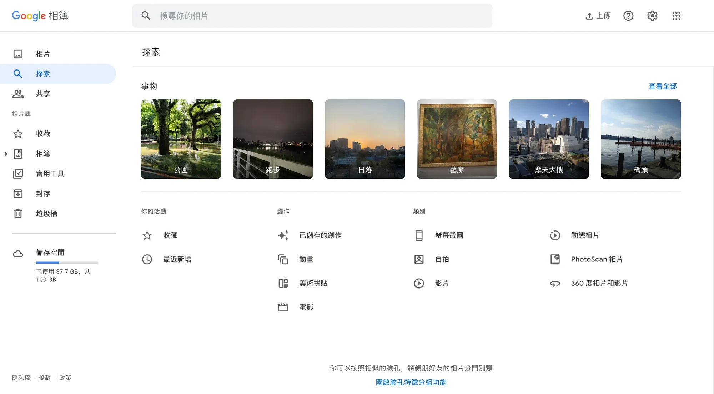Click the 已儲存的創作 sparkle icon
Image resolution: width=714 pixels, height=394 pixels.
coord(283,235)
